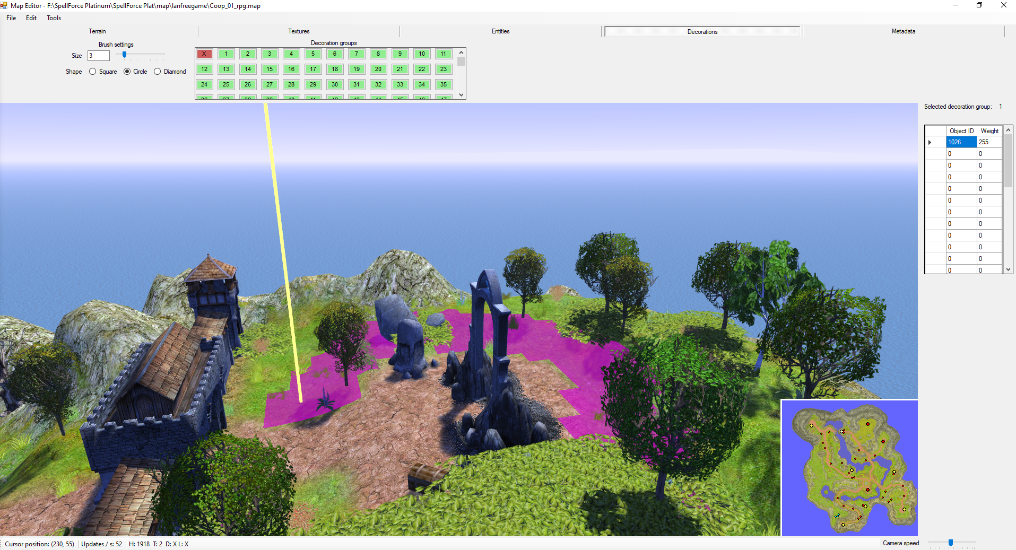
Task: Select Circle brush shape
Action: (135, 72)
